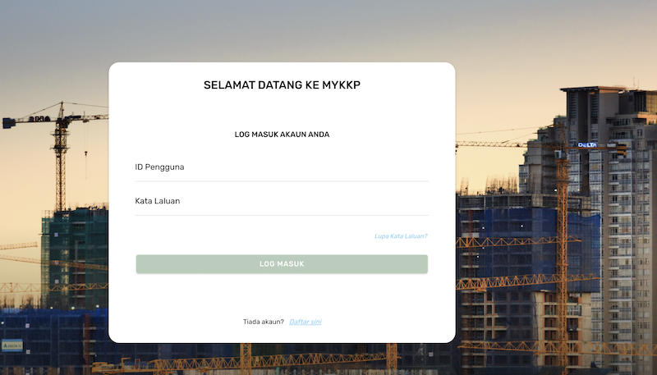Screen dimensions: 657x375
Task: Click the underline beneath Kata Laluan
Action: coord(282,215)
